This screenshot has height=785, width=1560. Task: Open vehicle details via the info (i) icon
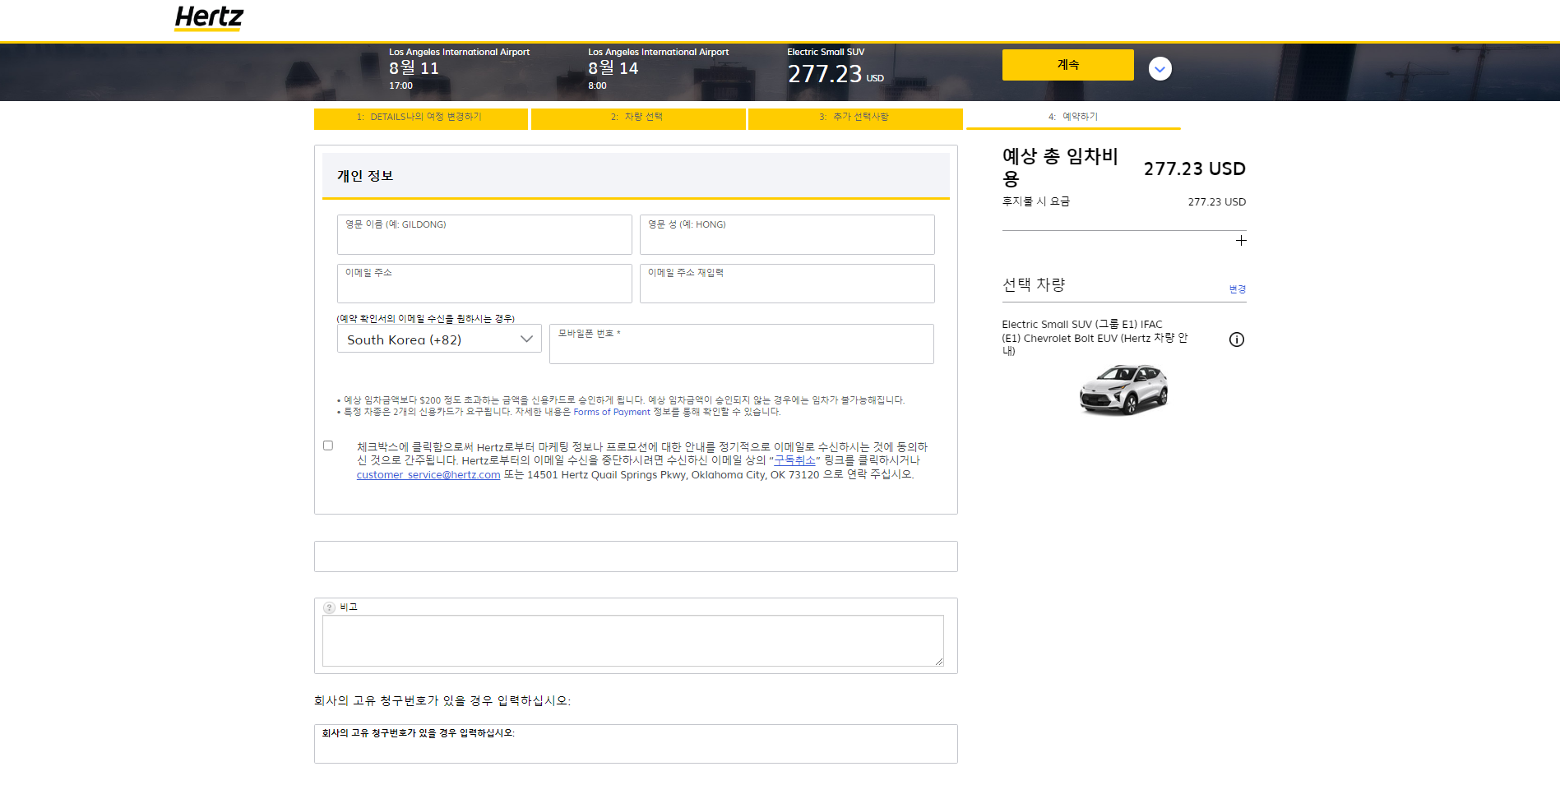pos(1237,339)
